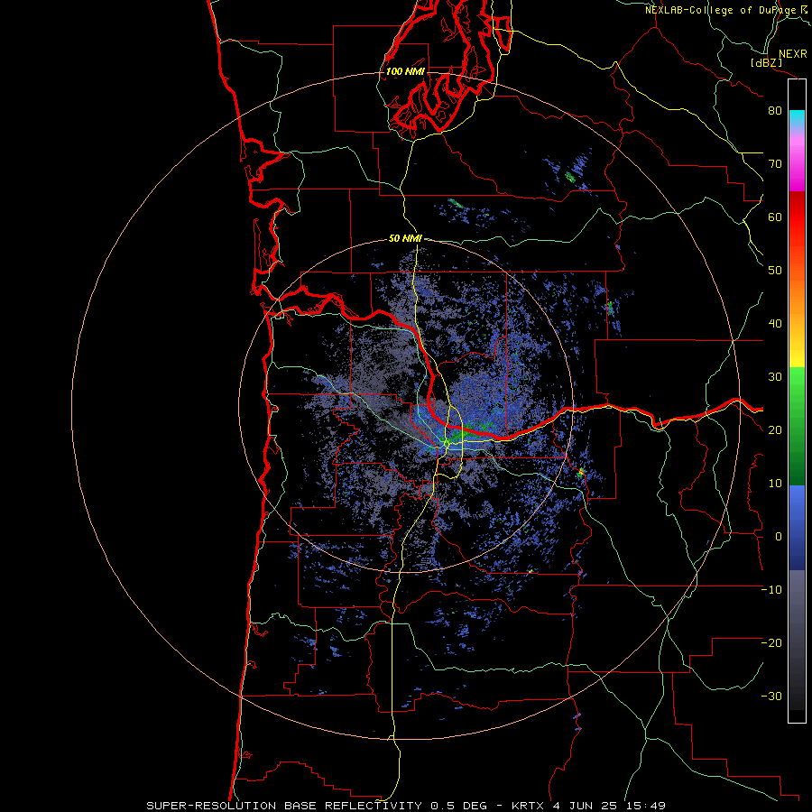Click the 30 value on the dBZ scale
The width and height of the screenshot is (812, 812).
pyautogui.click(x=775, y=377)
